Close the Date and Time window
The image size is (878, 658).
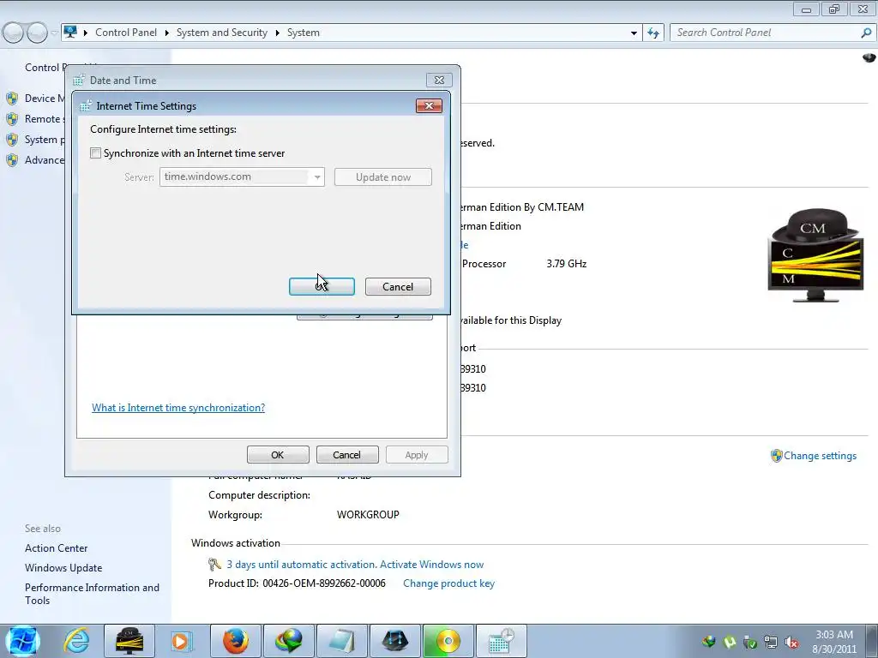(x=440, y=80)
